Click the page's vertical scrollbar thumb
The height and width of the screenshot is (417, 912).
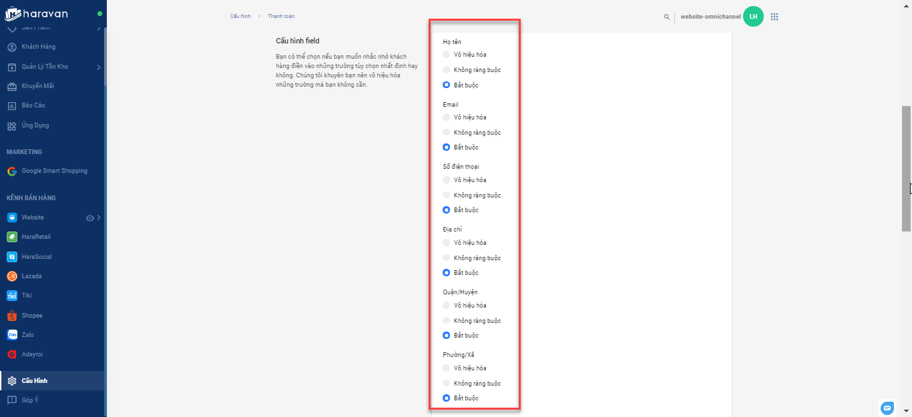pos(906,168)
